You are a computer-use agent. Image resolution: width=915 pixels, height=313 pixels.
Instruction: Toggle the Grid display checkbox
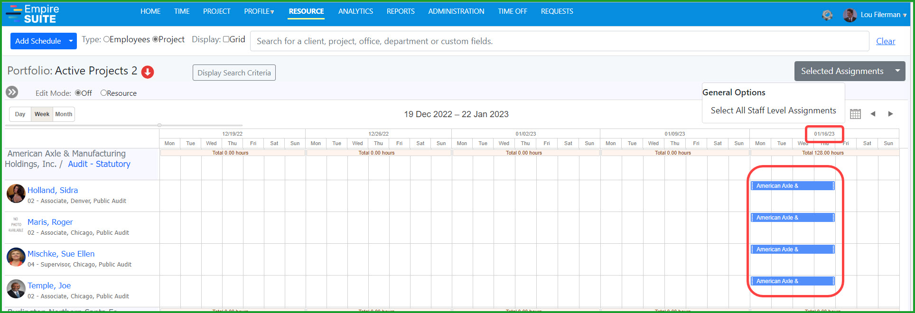pyautogui.click(x=226, y=39)
